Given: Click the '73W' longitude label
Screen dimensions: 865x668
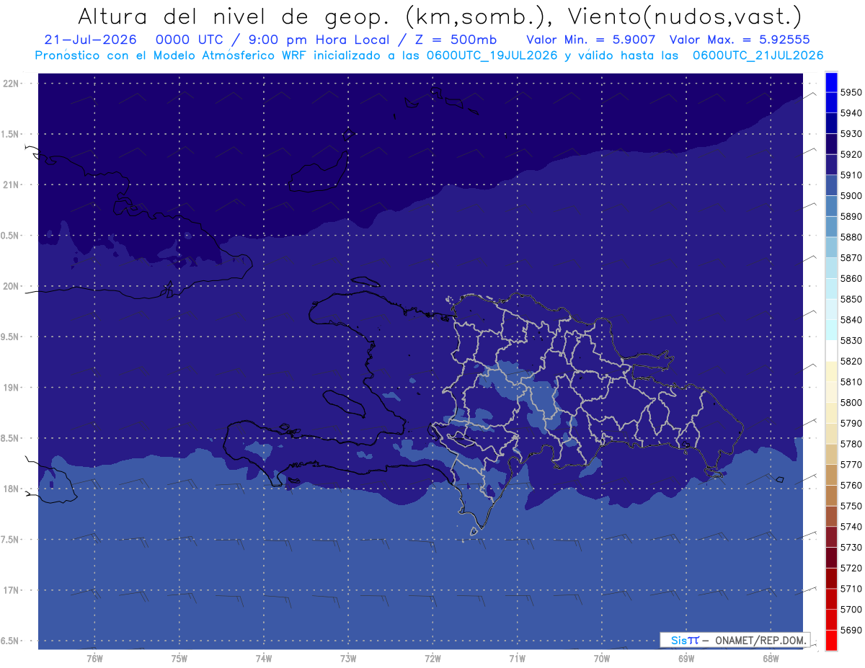Looking at the screenshot, I should pos(348,658).
